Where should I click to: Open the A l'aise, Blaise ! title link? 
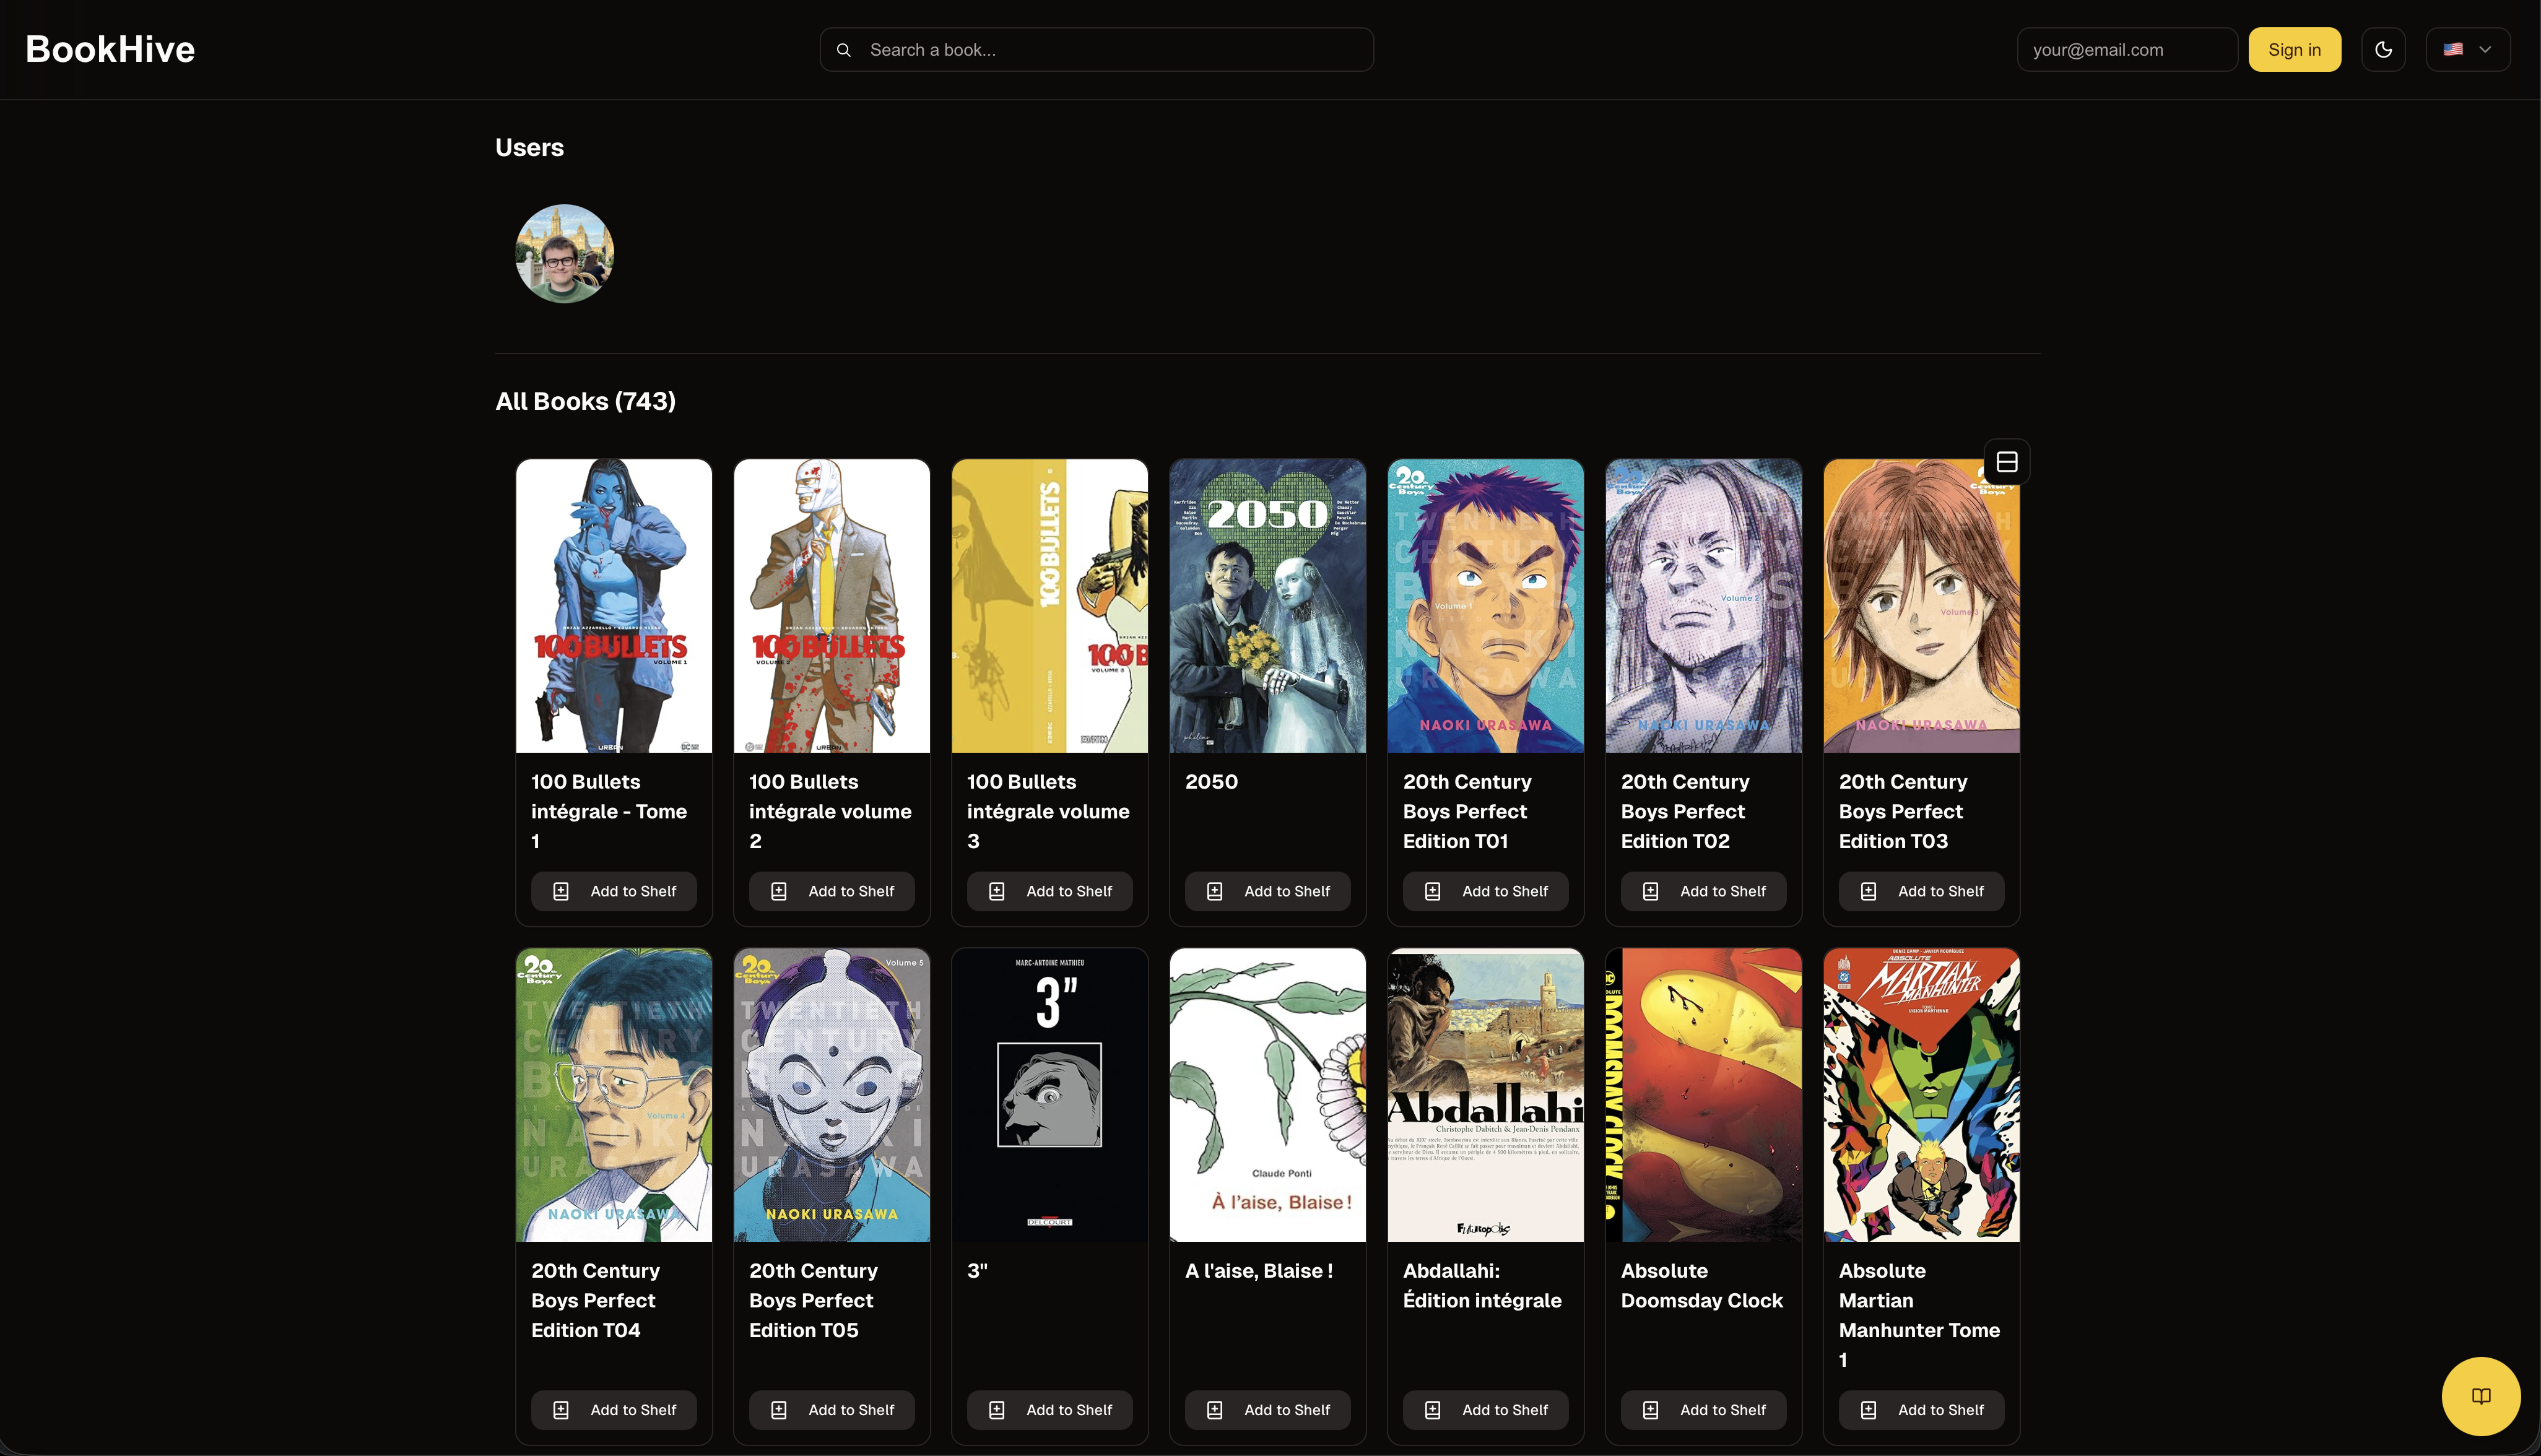click(x=1258, y=1271)
